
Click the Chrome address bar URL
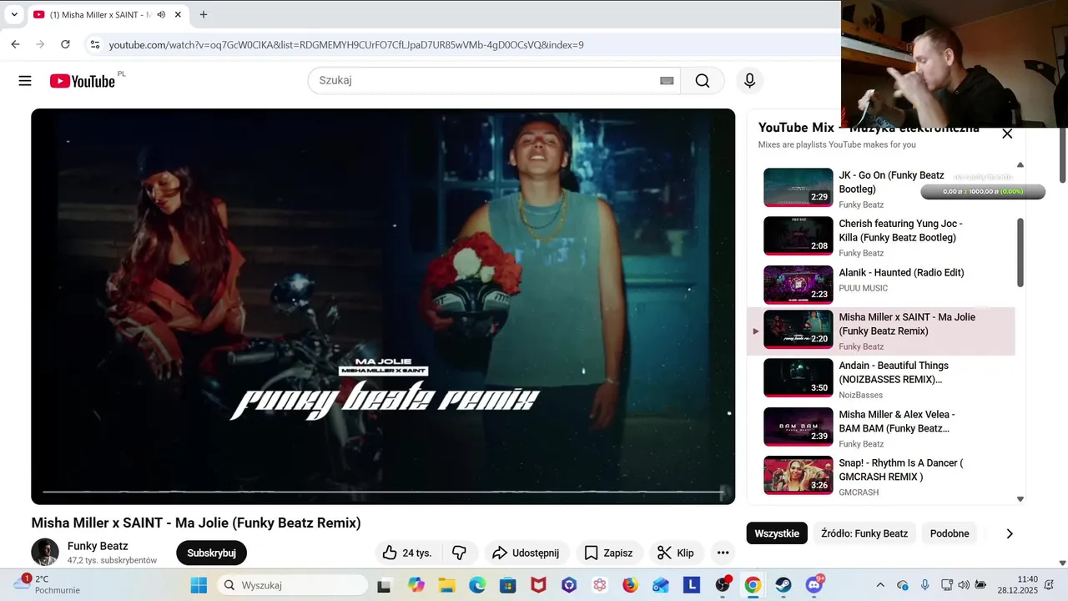[346, 44]
